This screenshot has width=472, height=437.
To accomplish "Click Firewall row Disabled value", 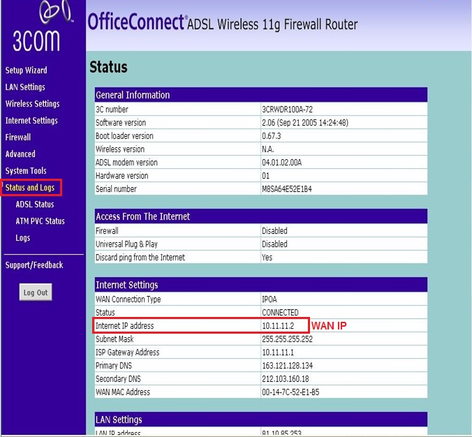I will click(x=274, y=231).
